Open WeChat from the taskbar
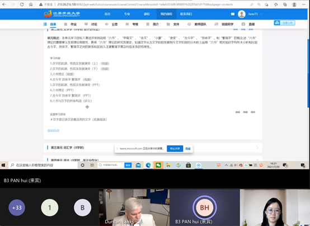Image resolution: width=310 pixels, height=226 pixels. [158, 165]
